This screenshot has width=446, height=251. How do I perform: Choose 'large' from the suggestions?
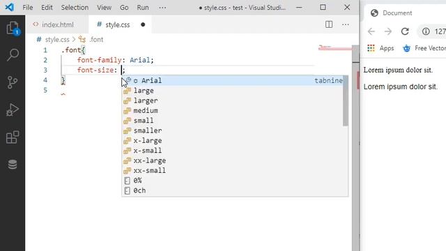coord(233,91)
